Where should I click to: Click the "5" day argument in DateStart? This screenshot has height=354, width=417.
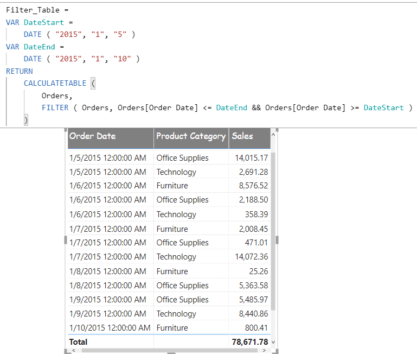tap(120, 34)
